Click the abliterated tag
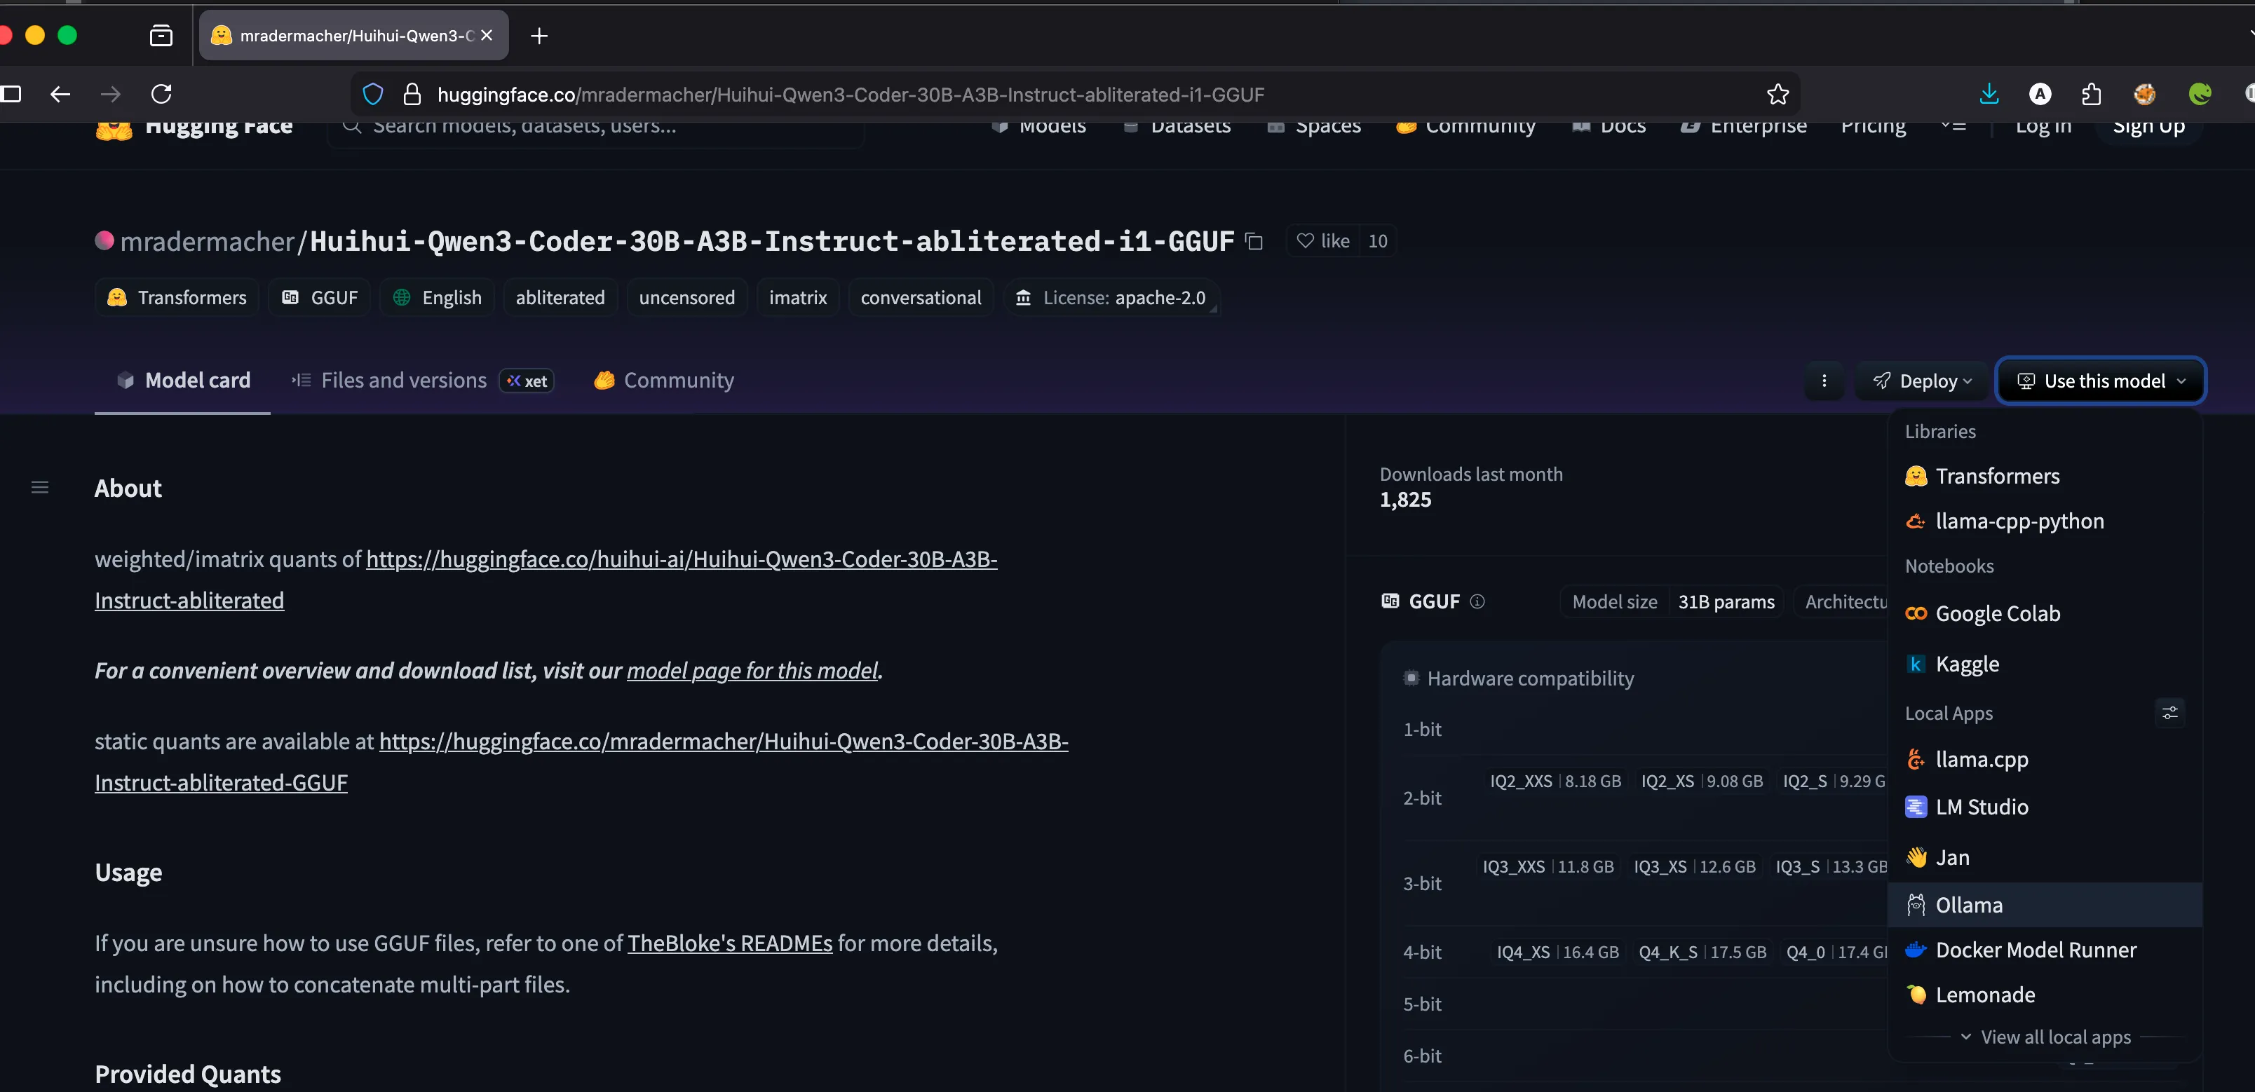Screen dimensions: 2255x1092 [x=560, y=297]
